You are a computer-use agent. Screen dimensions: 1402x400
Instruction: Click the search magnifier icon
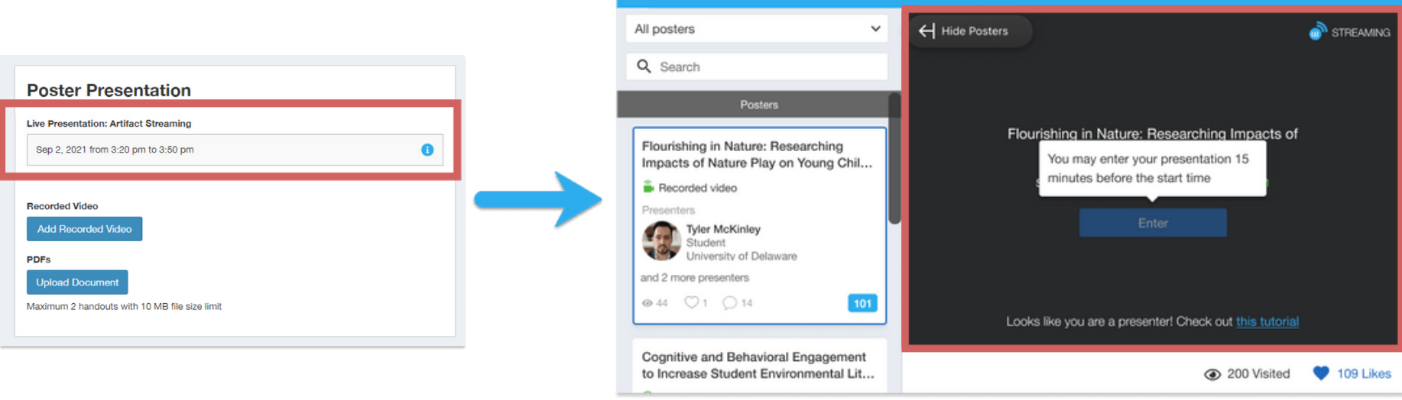click(x=644, y=66)
